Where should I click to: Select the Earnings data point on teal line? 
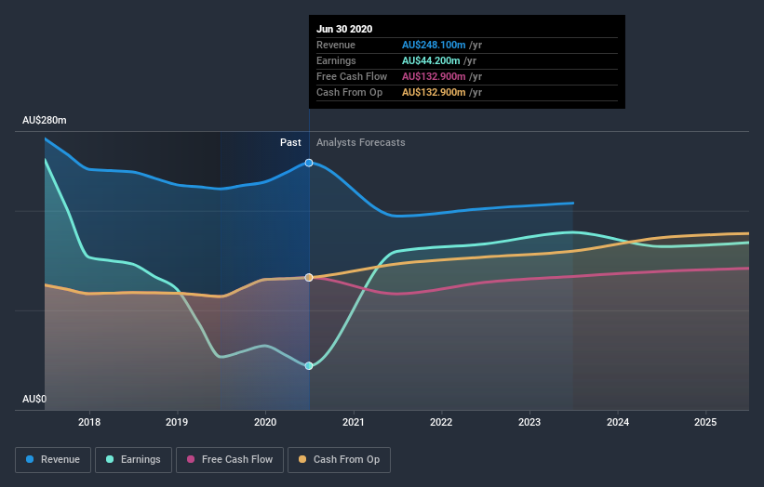click(x=309, y=366)
